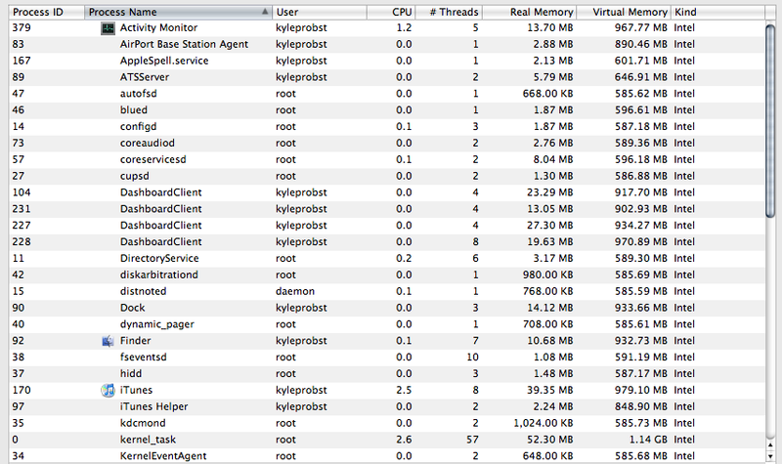Select the configd process
This screenshot has height=464, width=782.
(386, 127)
